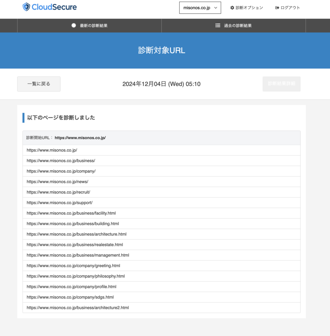
Task: Click the CloudSecure shield logo icon
Action: (x=26, y=7)
